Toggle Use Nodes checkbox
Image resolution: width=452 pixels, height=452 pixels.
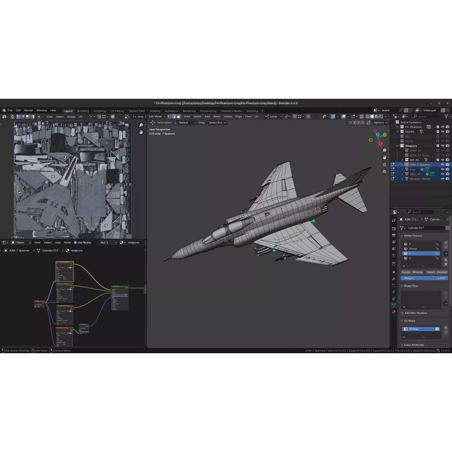75,242
